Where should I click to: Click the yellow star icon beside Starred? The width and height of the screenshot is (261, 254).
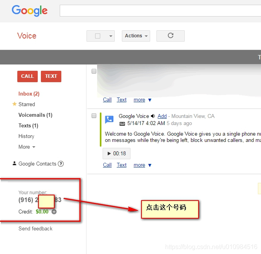coord(15,104)
